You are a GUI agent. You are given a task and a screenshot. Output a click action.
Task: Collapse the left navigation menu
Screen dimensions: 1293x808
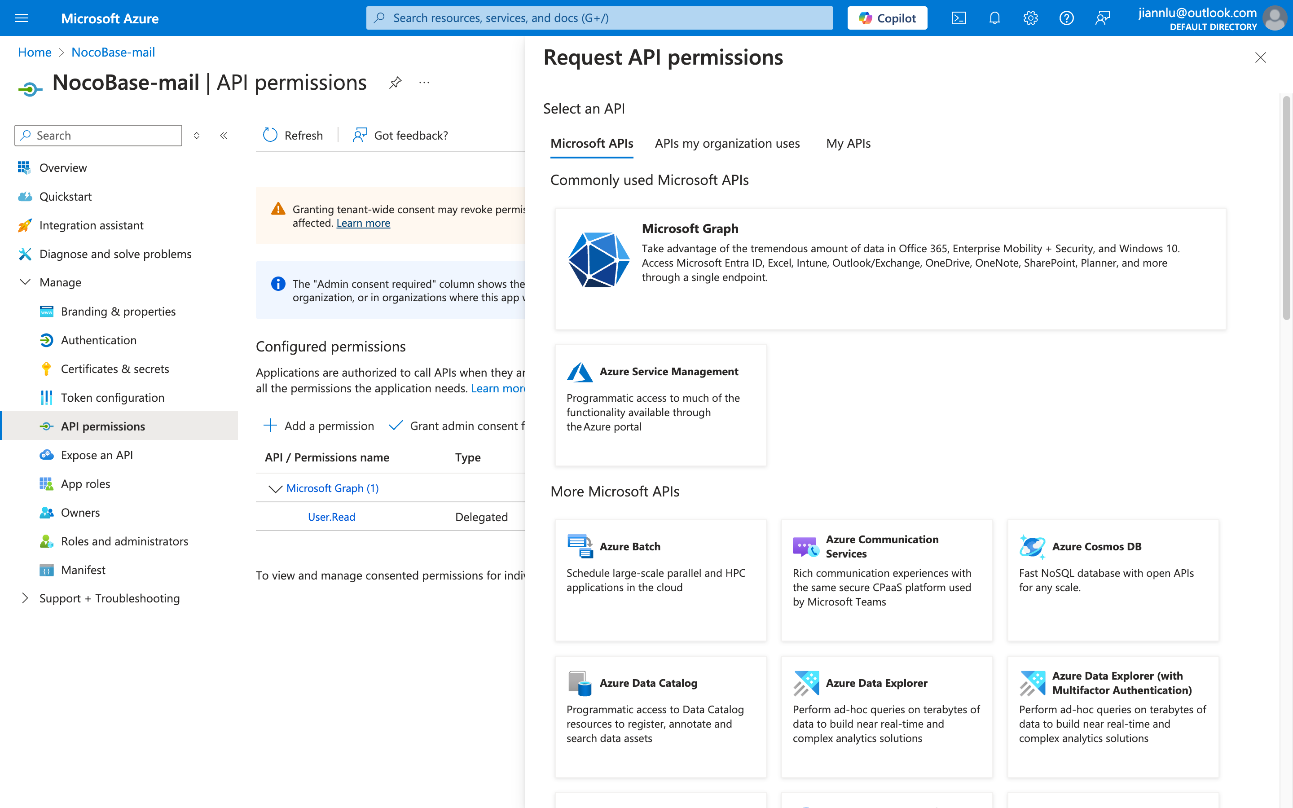pyautogui.click(x=224, y=135)
